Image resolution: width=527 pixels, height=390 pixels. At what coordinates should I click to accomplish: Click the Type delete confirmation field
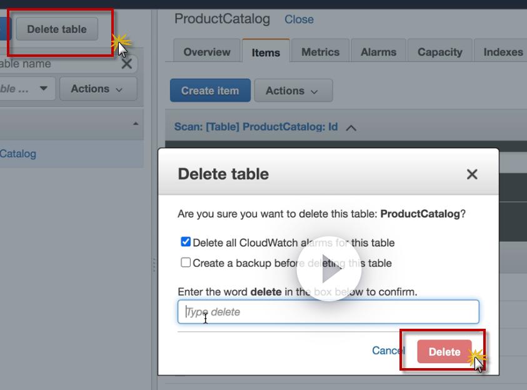click(x=328, y=312)
